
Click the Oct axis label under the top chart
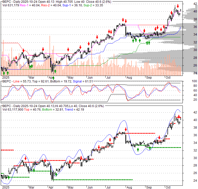pos(168,78)
